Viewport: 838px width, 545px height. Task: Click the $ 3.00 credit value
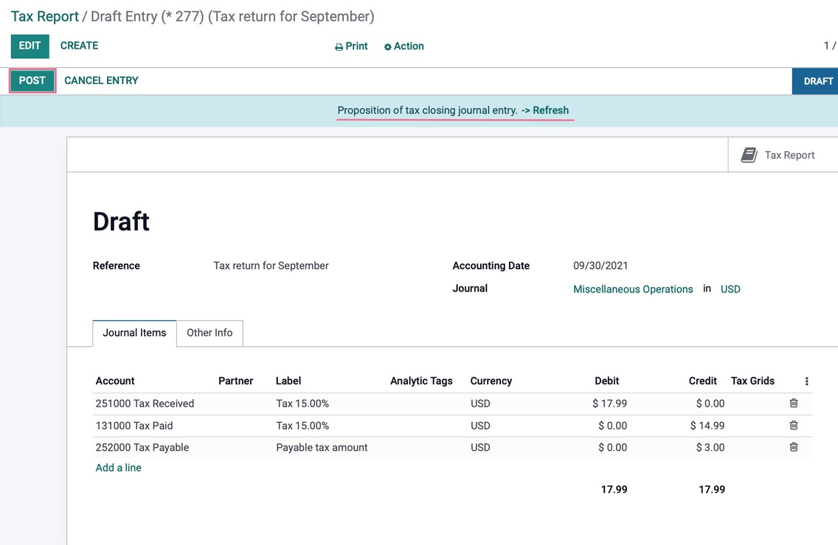(x=710, y=448)
